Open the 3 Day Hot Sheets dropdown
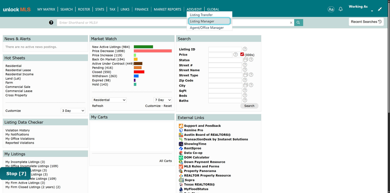 [x=73, y=111]
